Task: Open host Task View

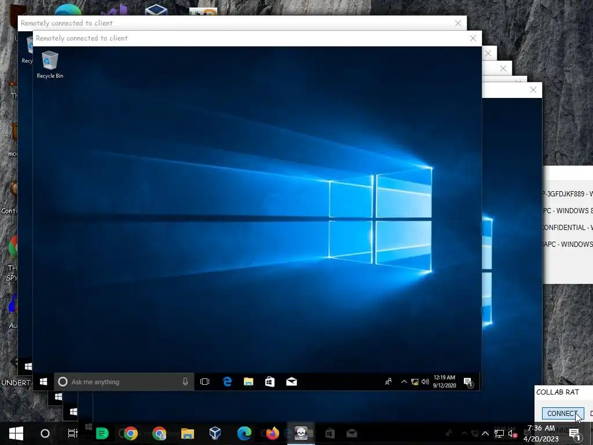Action: 72,433
